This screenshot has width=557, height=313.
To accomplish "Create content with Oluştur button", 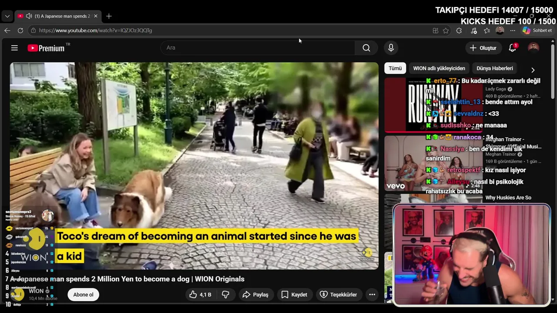I will coord(483,48).
